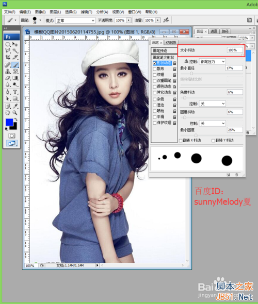The height and width of the screenshot is (304, 258).
Task: Click the blue foreground color swatch
Action: (9, 122)
